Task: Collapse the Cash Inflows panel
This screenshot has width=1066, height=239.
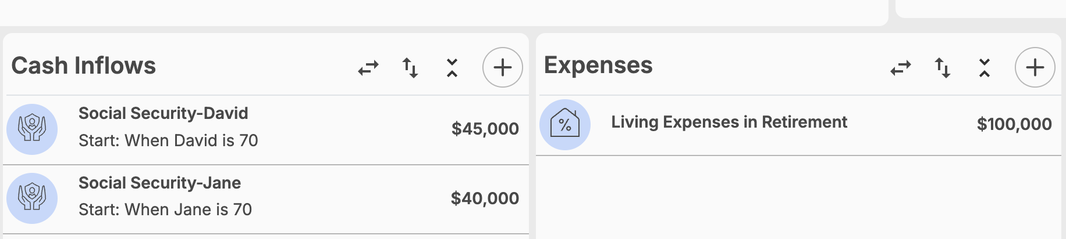Action: click(x=452, y=68)
